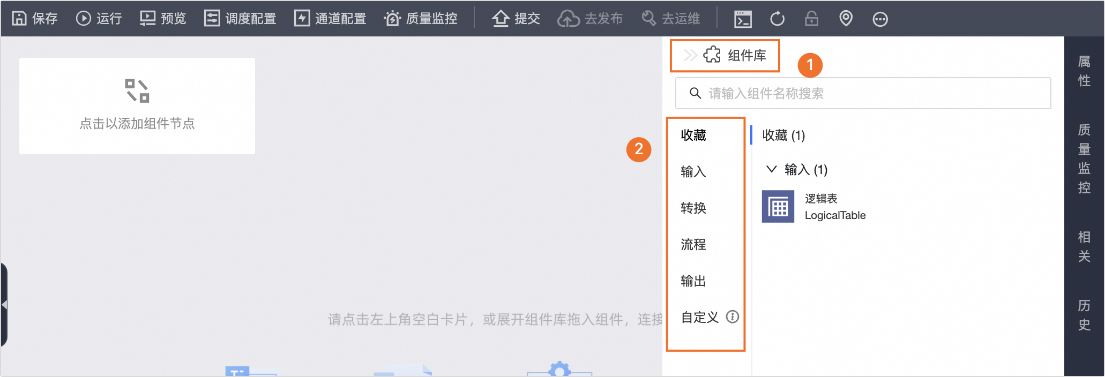
Task: Open 调度配置 scheduling settings
Action: click(240, 19)
